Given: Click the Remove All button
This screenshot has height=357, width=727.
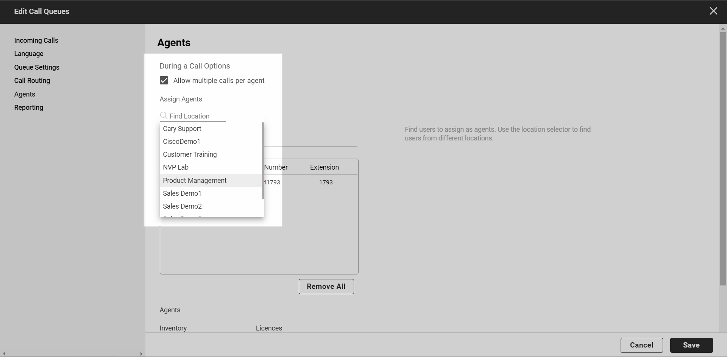Looking at the screenshot, I should (326, 286).
